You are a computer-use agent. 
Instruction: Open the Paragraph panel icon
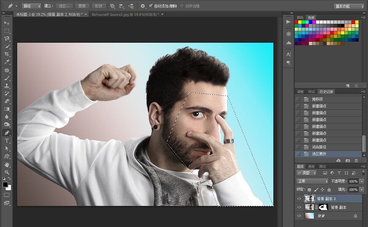288,63
